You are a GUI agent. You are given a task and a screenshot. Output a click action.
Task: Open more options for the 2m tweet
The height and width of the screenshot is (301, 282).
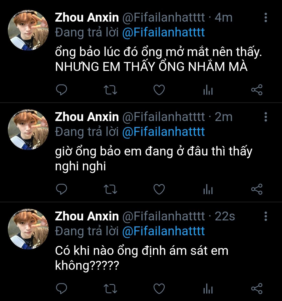tap(266, 117)
